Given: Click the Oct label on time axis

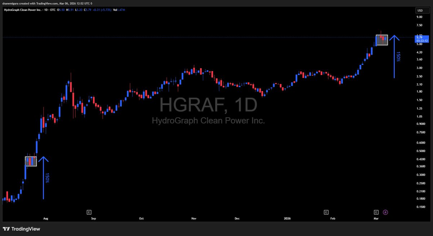Looking at the screenshot, I should [141, 219].
